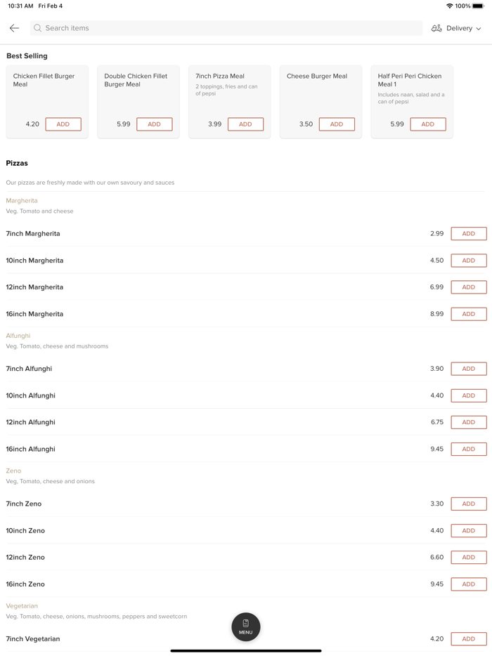Add 10inch Alfunghi pizza
Screen dimensions: 492x656
click(469, 395)
